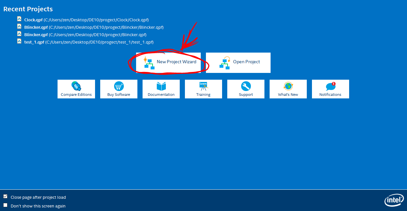Open the Support wrench tile
Screen dimensions: 407x211
[x=246, y=89]
